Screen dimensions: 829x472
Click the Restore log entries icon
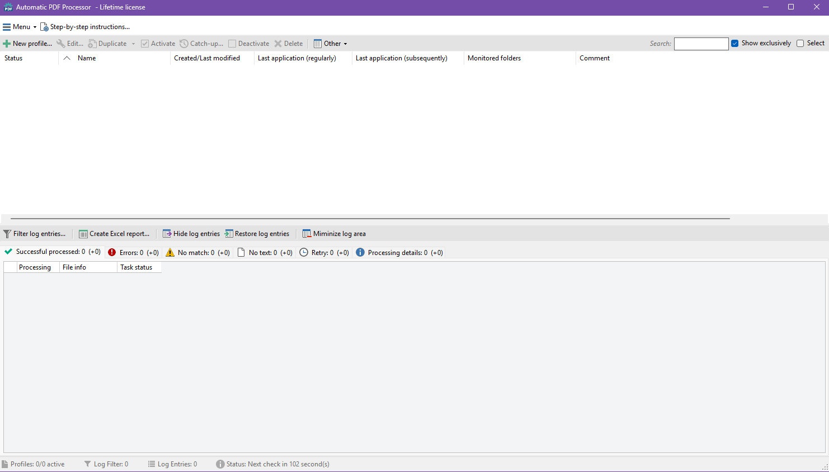click(x=229, y=234)
